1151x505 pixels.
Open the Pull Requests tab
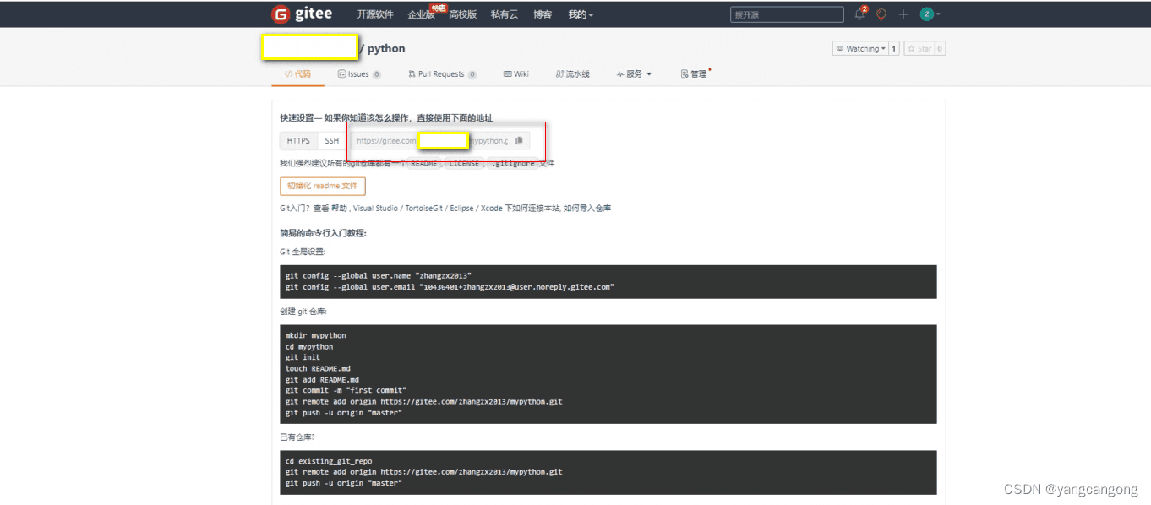point(441,73)
